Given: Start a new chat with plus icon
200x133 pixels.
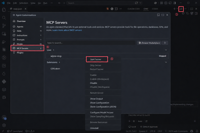Looking at the screenshot, I should tap(174, 9).
